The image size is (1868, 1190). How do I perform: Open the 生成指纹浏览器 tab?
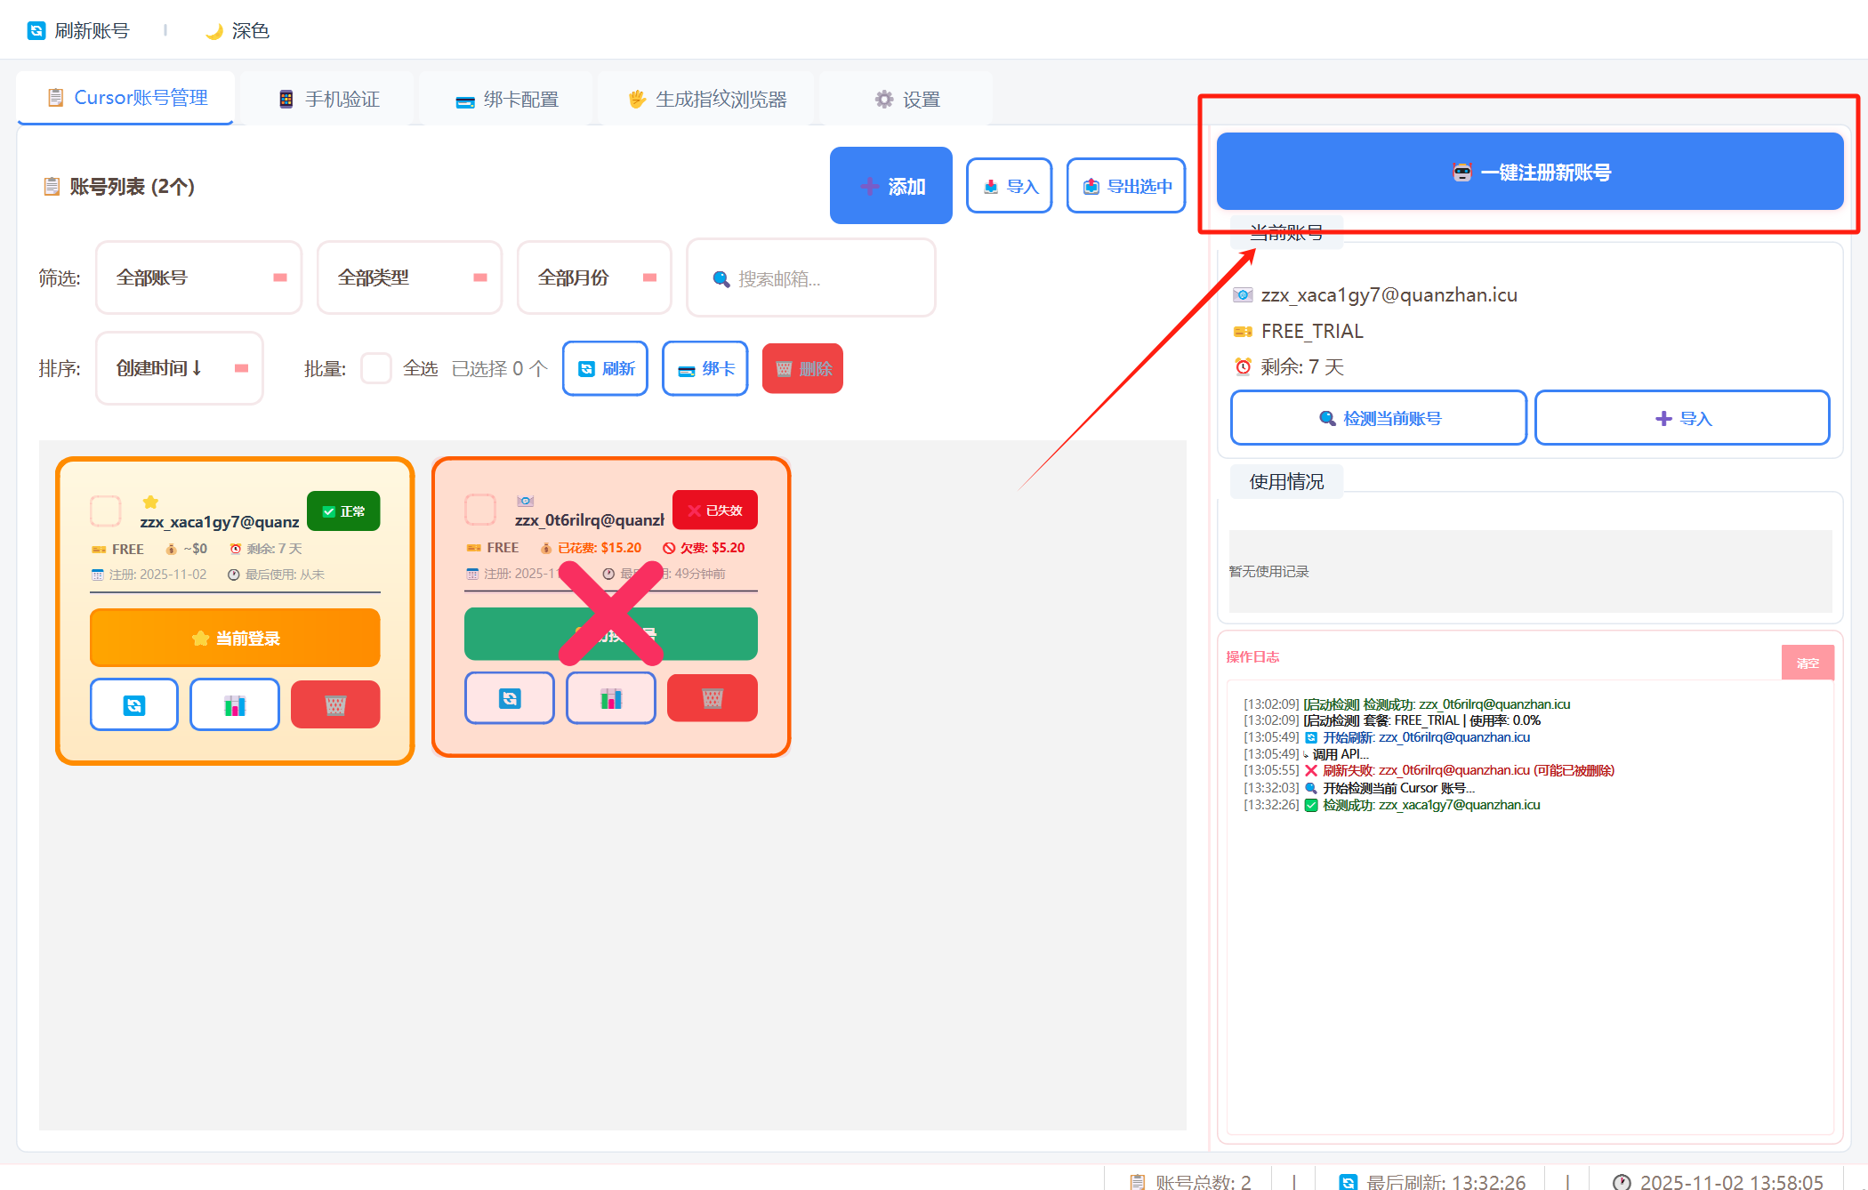[707, 99]
